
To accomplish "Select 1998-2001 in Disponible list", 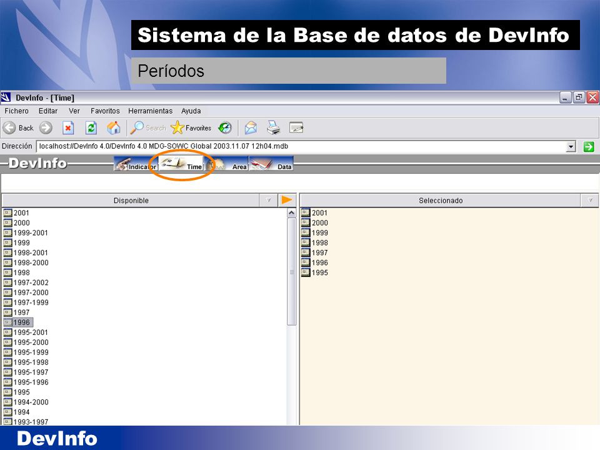I will click(x=26, y=252).
